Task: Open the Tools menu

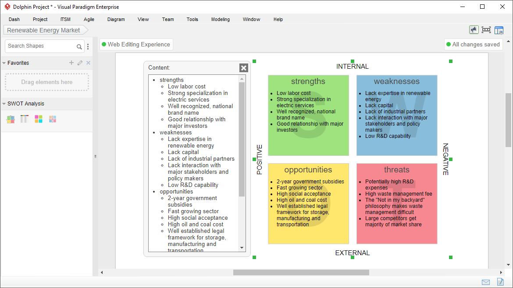Action: click(x=192, y=19)
